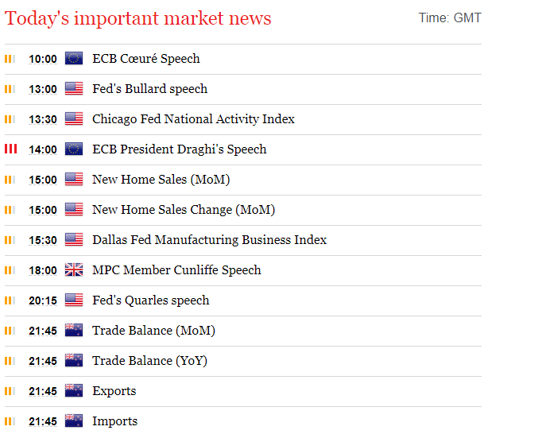This screenshot has height=438, width=542.
Task: Click red high-impact bars beside Draghi's Speech
Action: [10, 149]
